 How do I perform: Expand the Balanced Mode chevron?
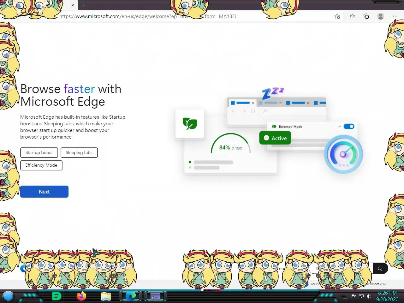pos(340,127)
